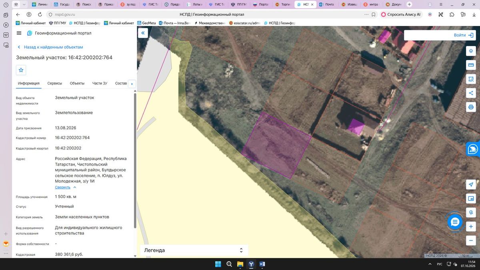
Task: Open the blue chat assistant button
Action: coord(455,222)
